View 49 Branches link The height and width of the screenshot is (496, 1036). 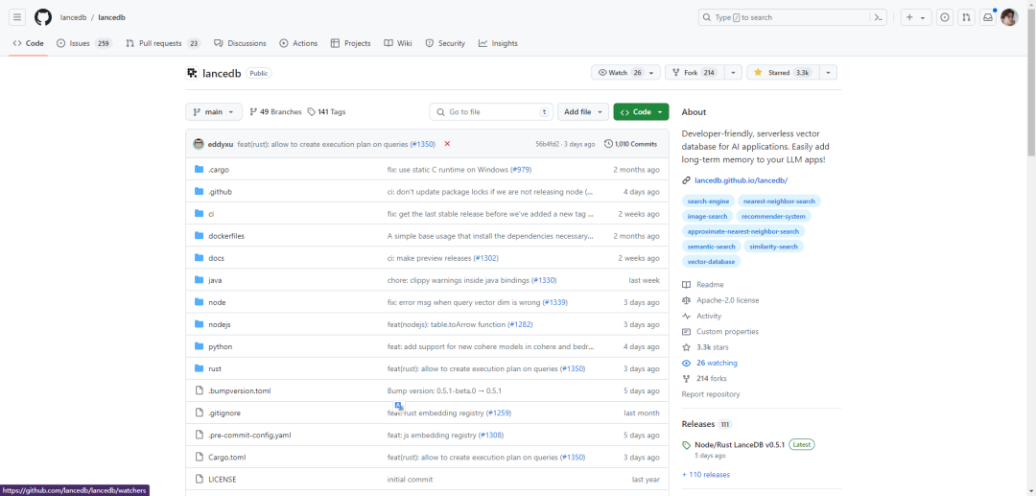click(x=275, y=112)
